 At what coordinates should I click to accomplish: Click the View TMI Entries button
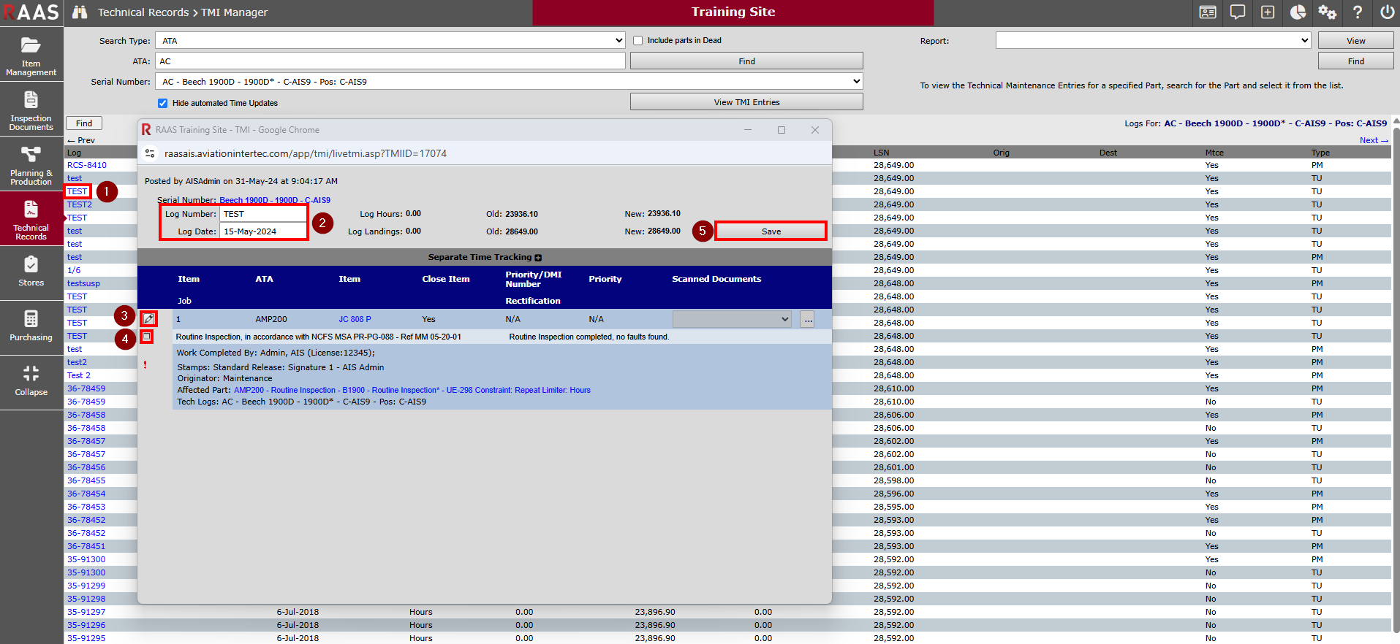click(746, 102)
